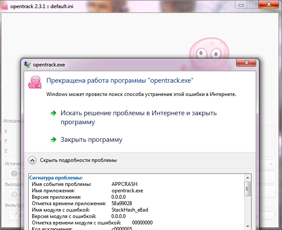The height and width of the screenshot is (230, 282).
Task: Click the 'Версия модуля с ошибкой:' label
Action: coord(64,216)
